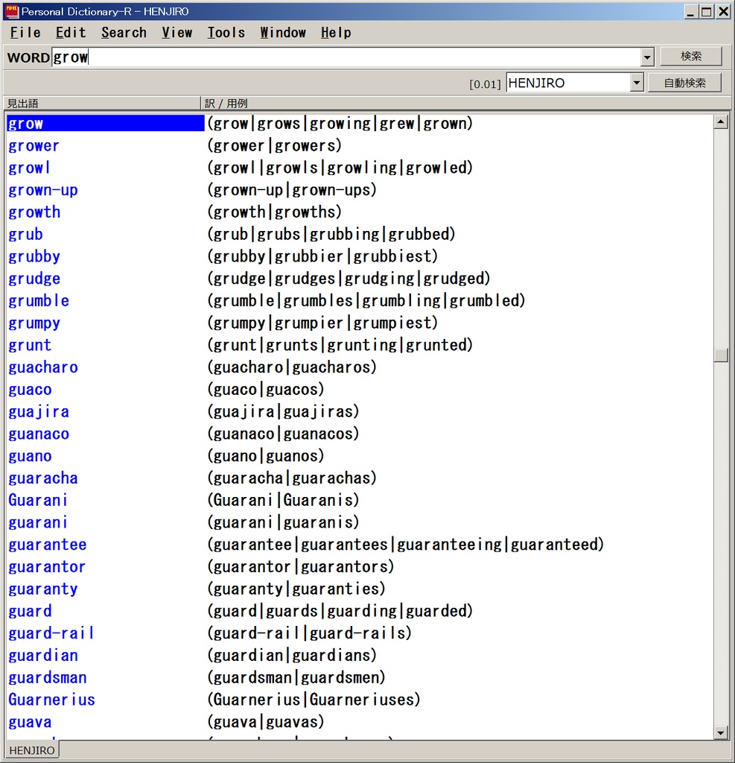
Task: Select the headword 'grown-up'
Action: [x=42, y=190]
